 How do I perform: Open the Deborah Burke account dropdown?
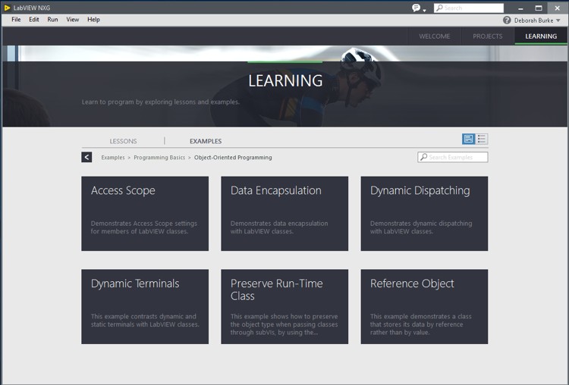coord(537,20)
